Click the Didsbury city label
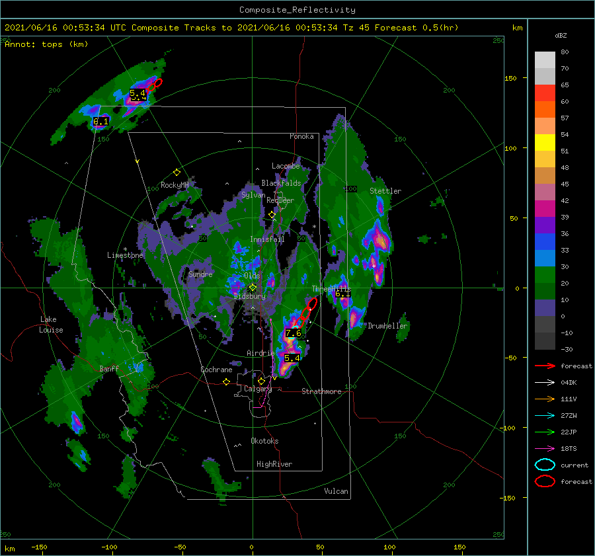This screenshot has height=556, width=595. [249, 296]
